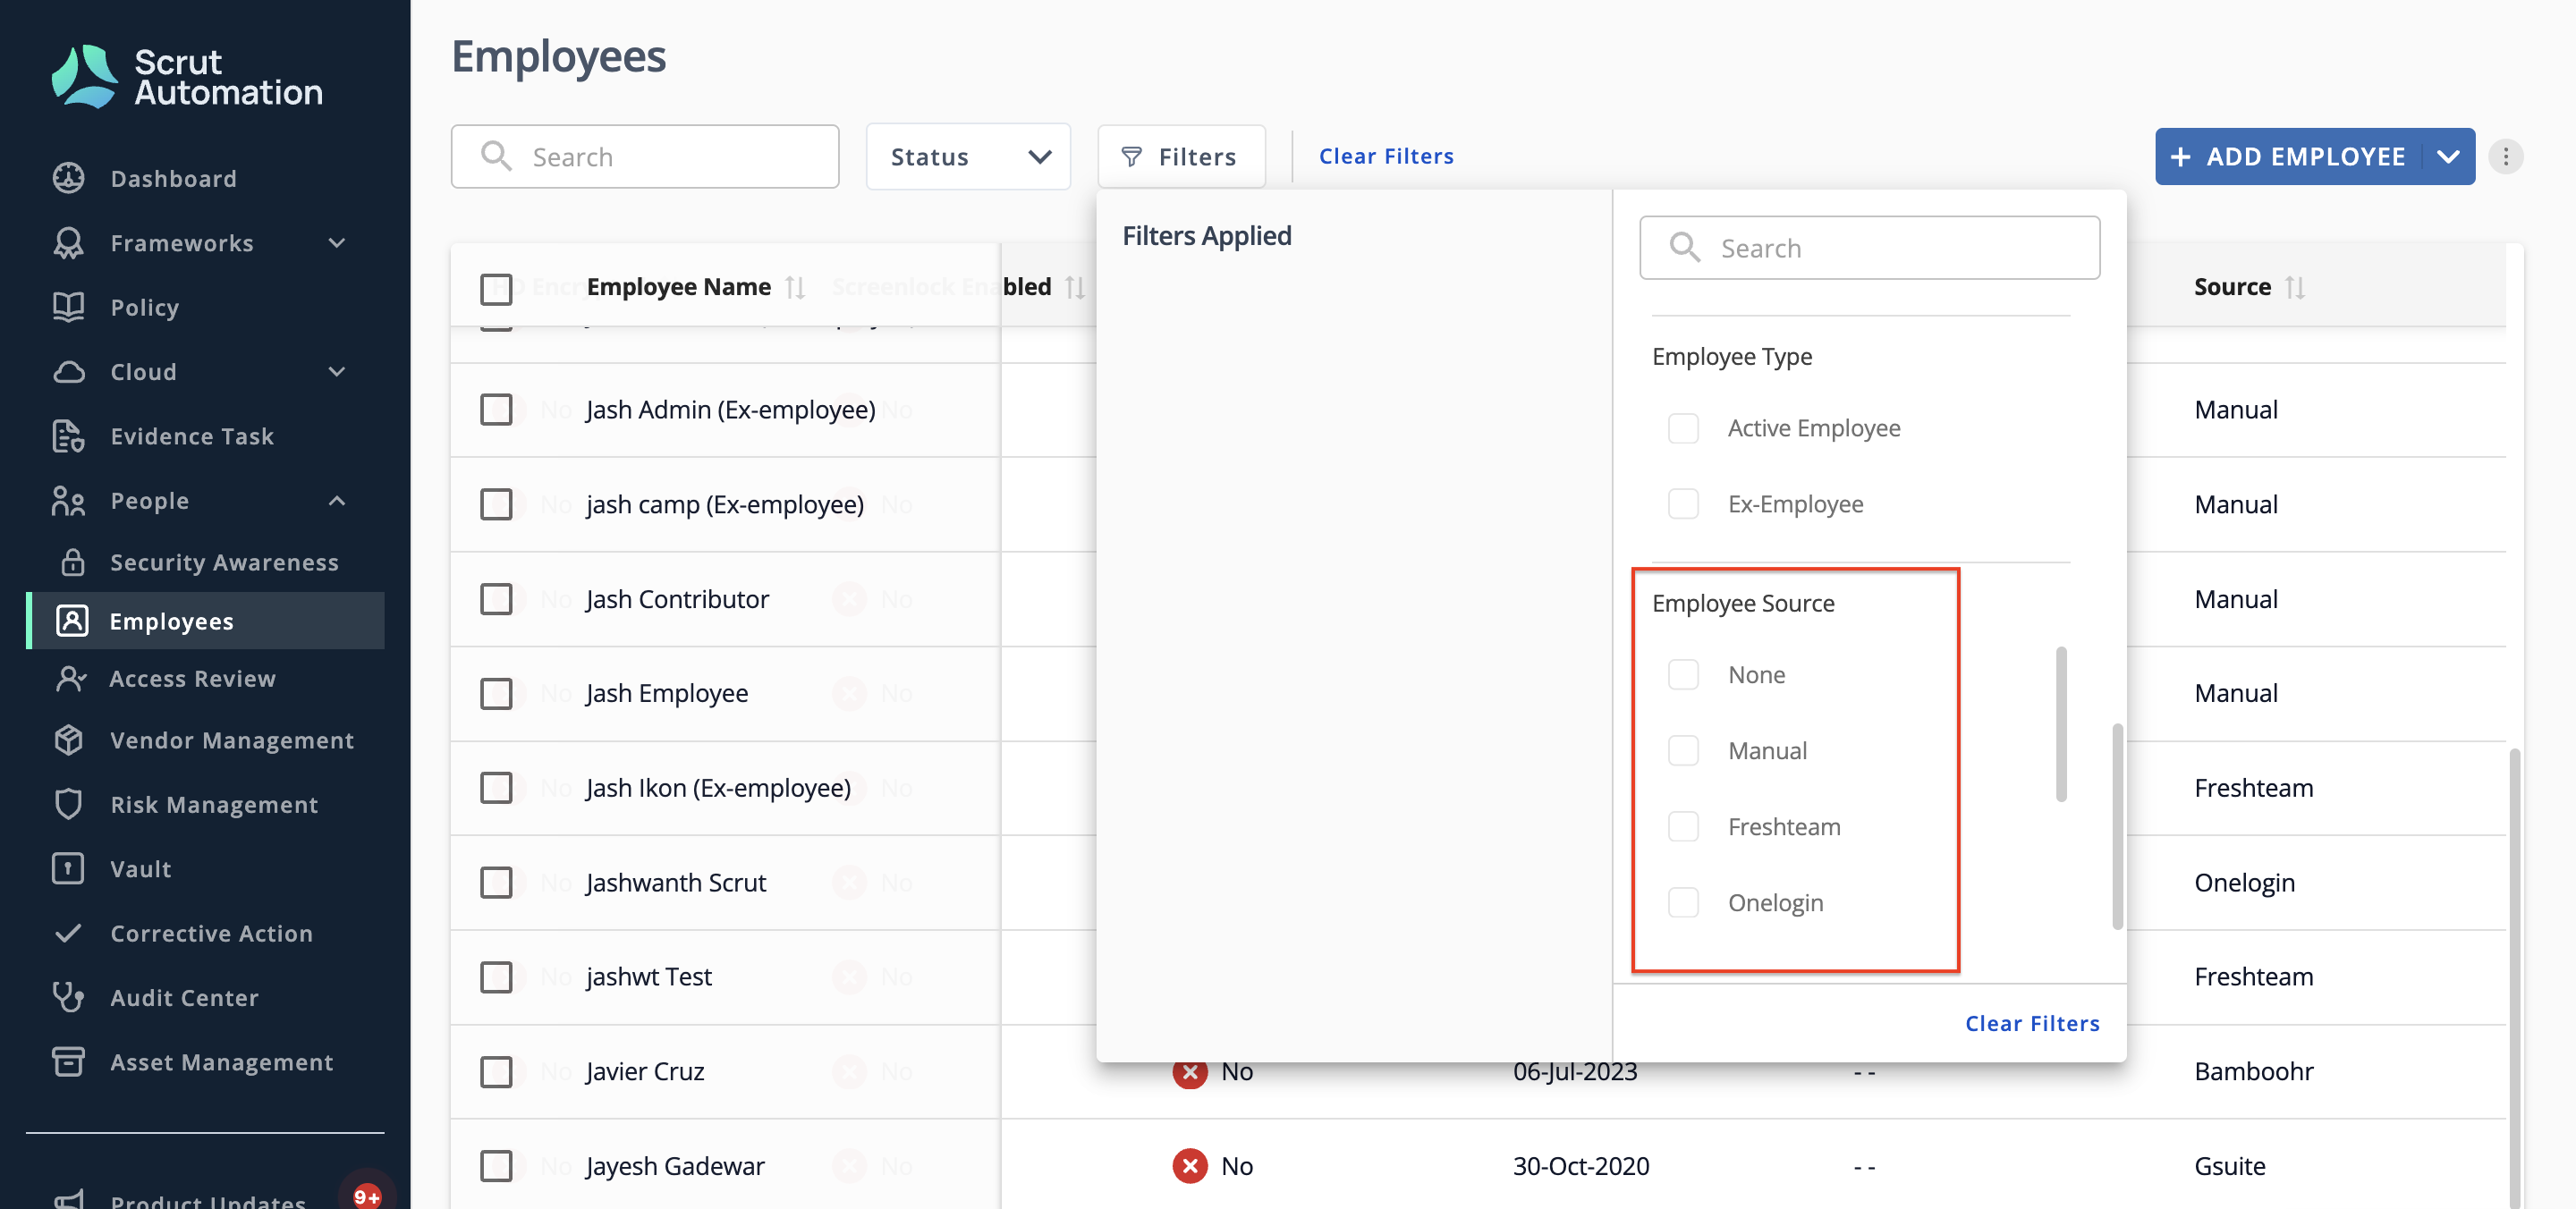Click Clear Filters link at top
The image size is (2576, 1209).
click(1386, 156)
